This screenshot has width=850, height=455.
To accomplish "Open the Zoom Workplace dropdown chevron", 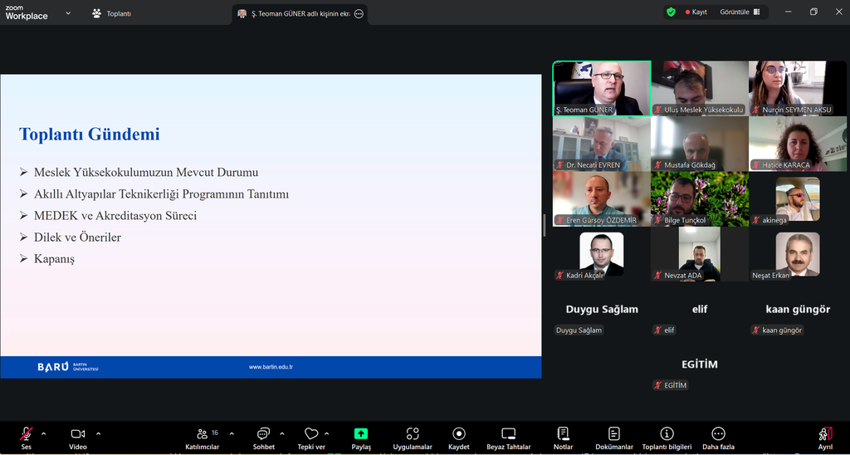I will 68,13.
